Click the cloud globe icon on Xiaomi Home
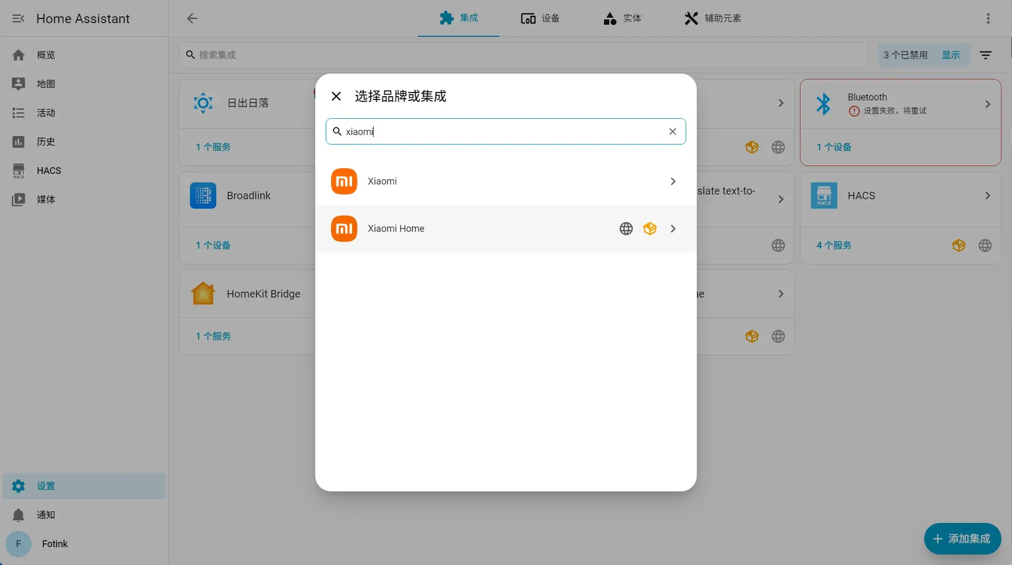1012x565 pixels. pos(626,229)
